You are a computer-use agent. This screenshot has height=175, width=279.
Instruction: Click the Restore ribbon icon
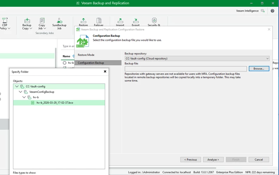pos(83,21)
